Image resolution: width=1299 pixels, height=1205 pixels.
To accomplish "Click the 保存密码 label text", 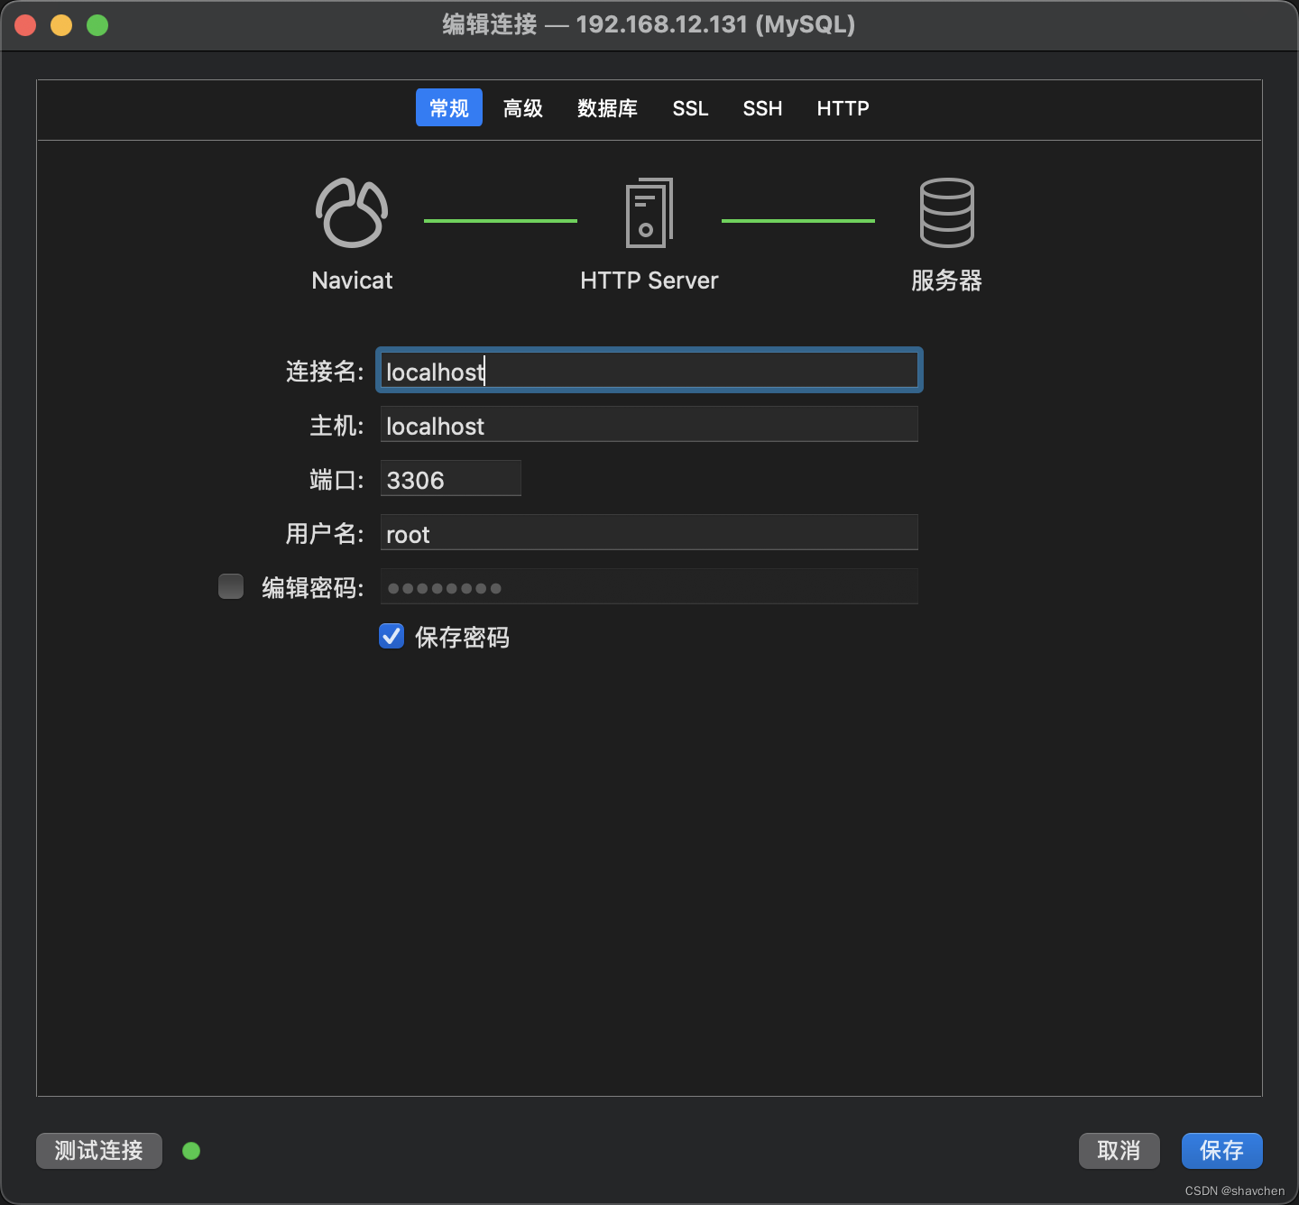I will (x=462, y=638).
